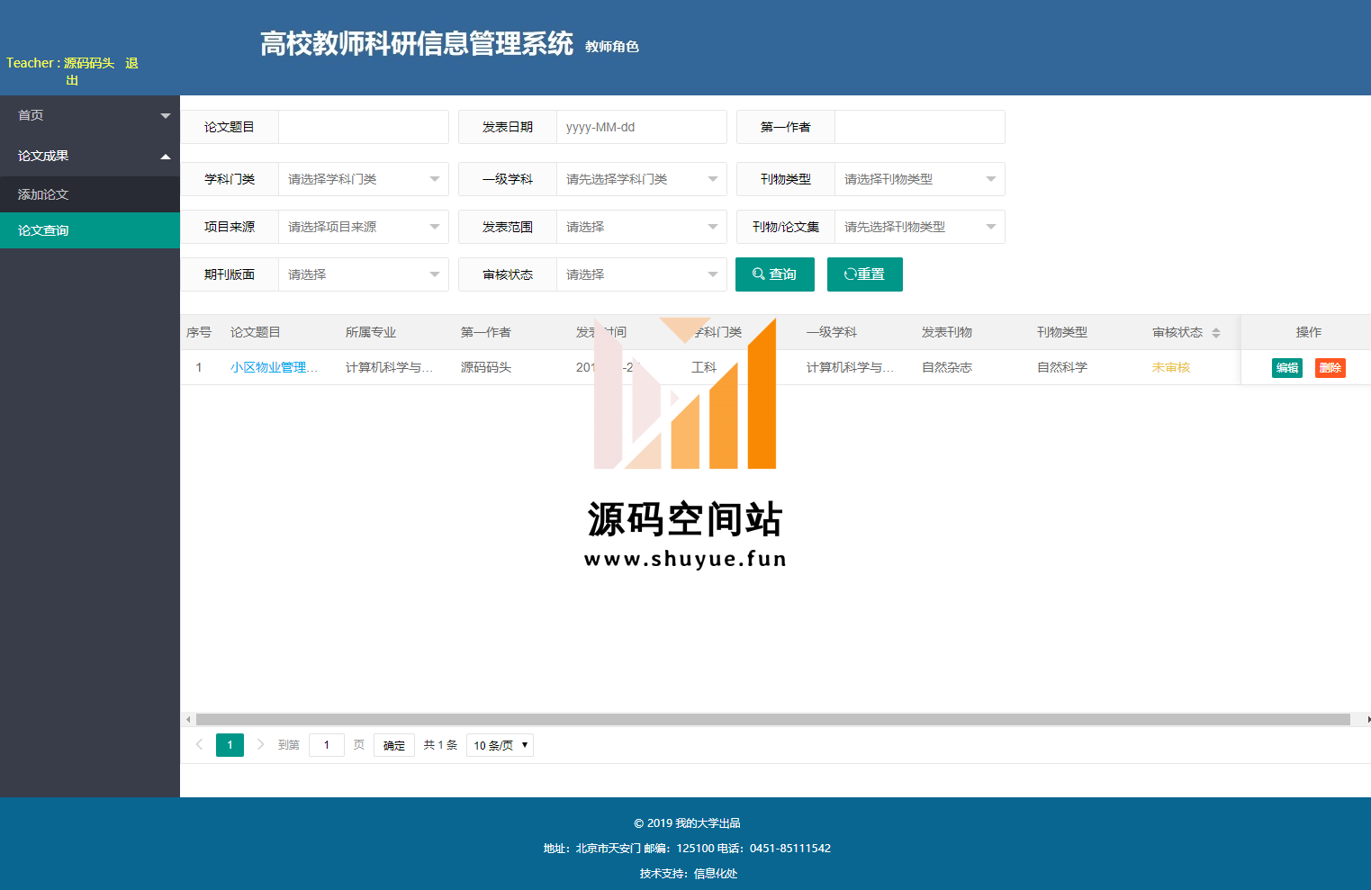Select 论文查询 menu item

[x=90, y=230]
